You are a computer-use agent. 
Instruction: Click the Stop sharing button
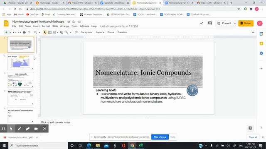[x=160, y=137]
